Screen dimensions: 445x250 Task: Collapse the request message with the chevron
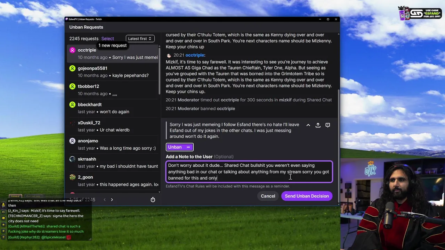tap(308, 125)
